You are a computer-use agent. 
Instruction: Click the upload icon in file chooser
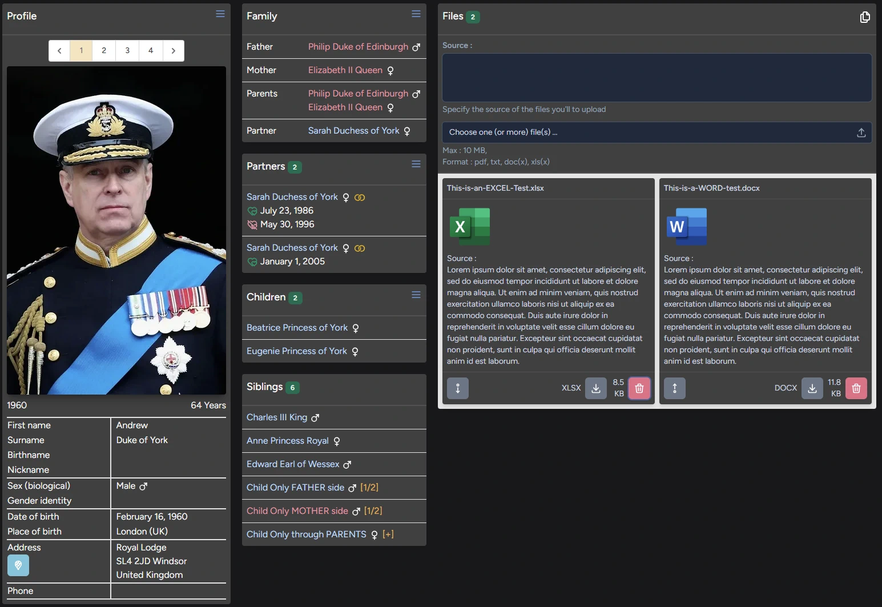click(861, 132)
